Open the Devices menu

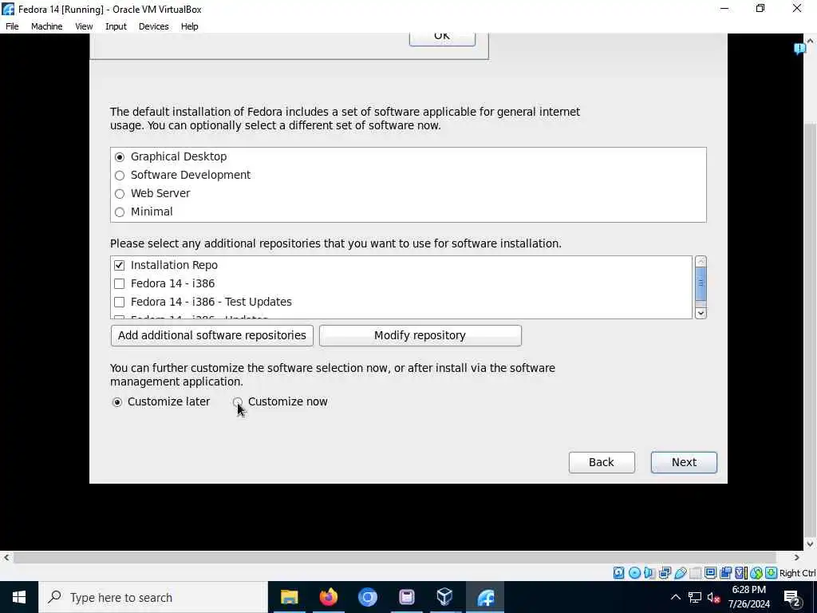coord(154,26)
